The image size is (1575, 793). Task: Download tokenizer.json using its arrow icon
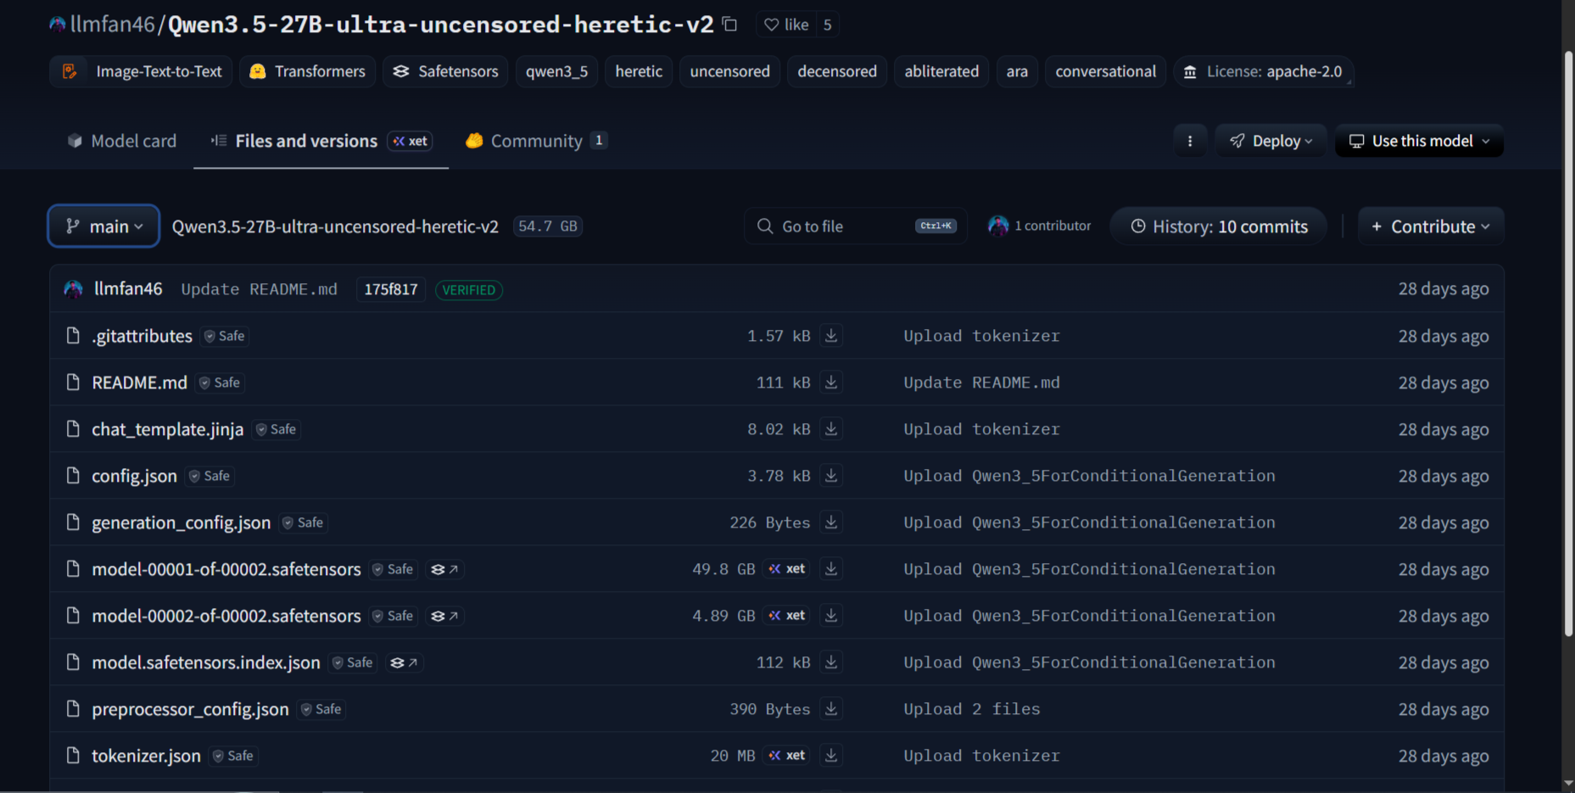[x=831, y=756]
